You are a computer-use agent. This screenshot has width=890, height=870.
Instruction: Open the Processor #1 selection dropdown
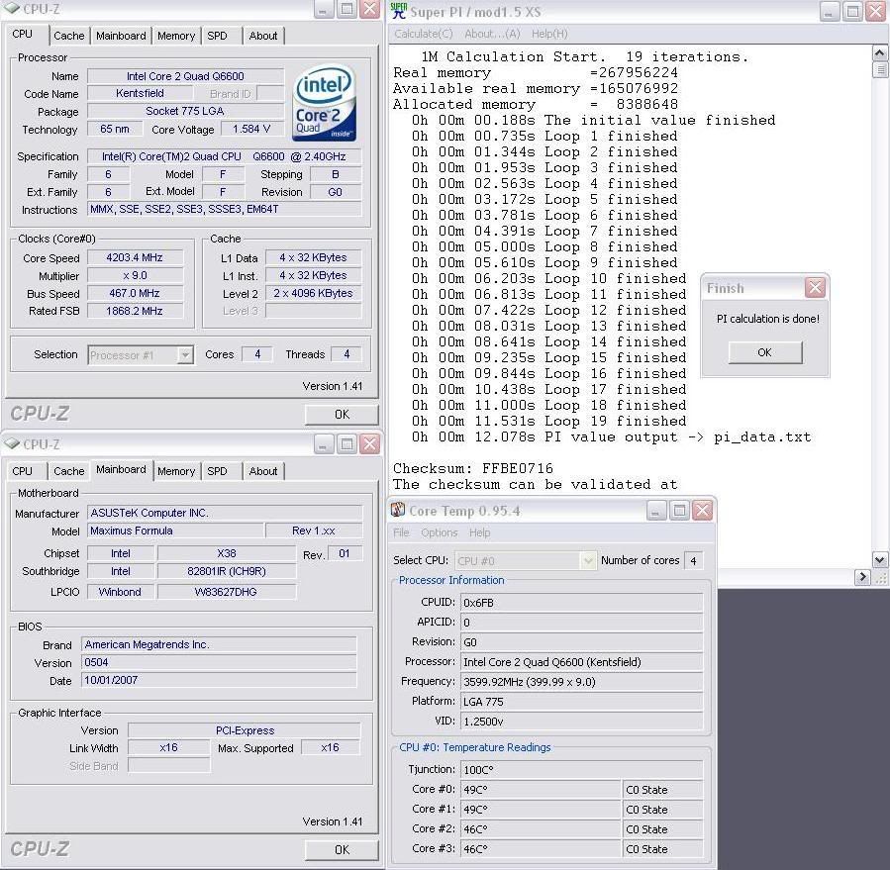click(184, 355)
